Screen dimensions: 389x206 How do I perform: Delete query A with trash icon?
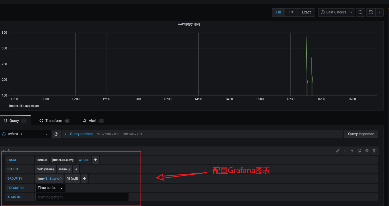click(x=374, y=151)
